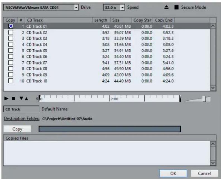Check Copy box for CD Track 02
This screenshot has width=221, height=179.
click(11, 32)
